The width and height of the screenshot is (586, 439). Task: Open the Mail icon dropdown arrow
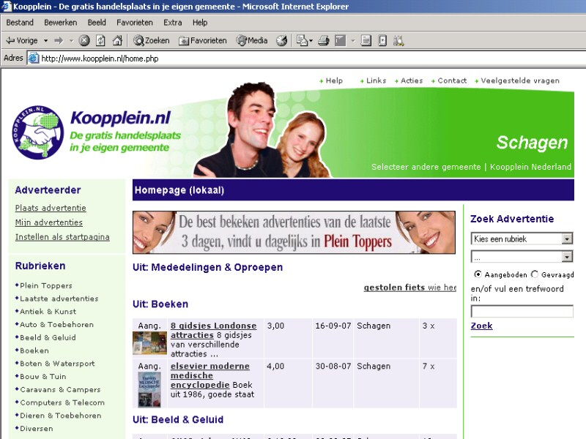[311, 40]
